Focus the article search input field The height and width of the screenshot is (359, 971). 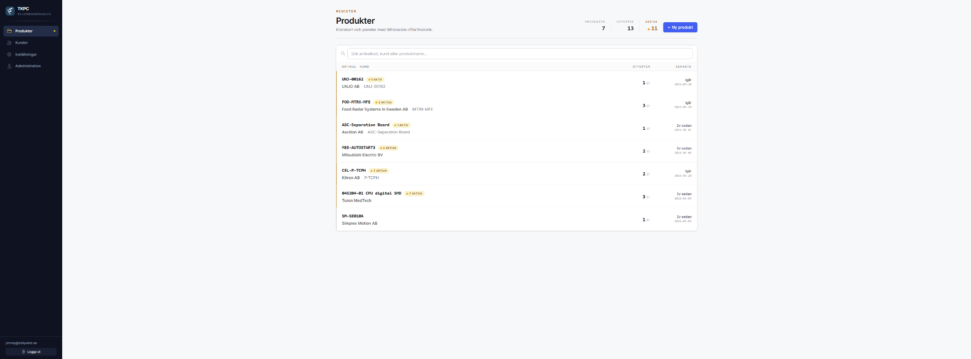520,54
